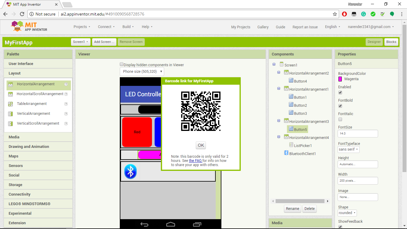This screenshot has width=407, height=229.
Task: Click the Image None field
Action: tap(358, 197)
